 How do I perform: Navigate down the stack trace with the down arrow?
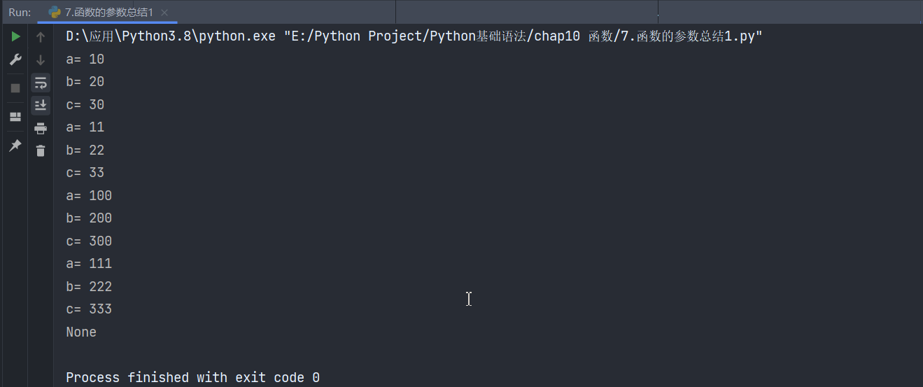(x=41, y=60)
